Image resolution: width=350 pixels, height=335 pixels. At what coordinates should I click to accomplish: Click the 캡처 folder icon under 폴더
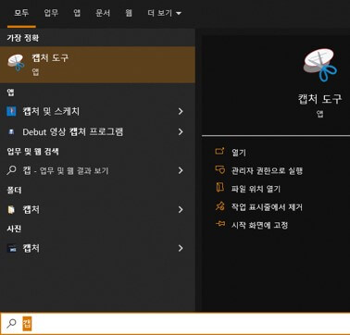click(11, 210)
